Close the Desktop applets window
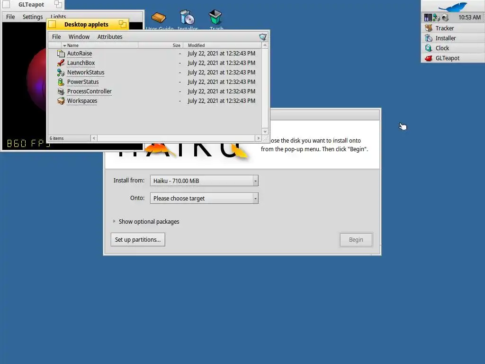485x364 pixels. coord(52,24)
